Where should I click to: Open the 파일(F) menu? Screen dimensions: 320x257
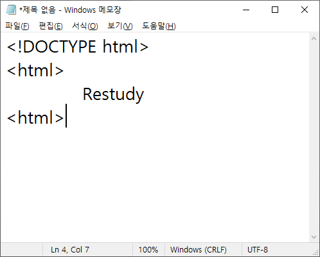(x=17, y=26)
